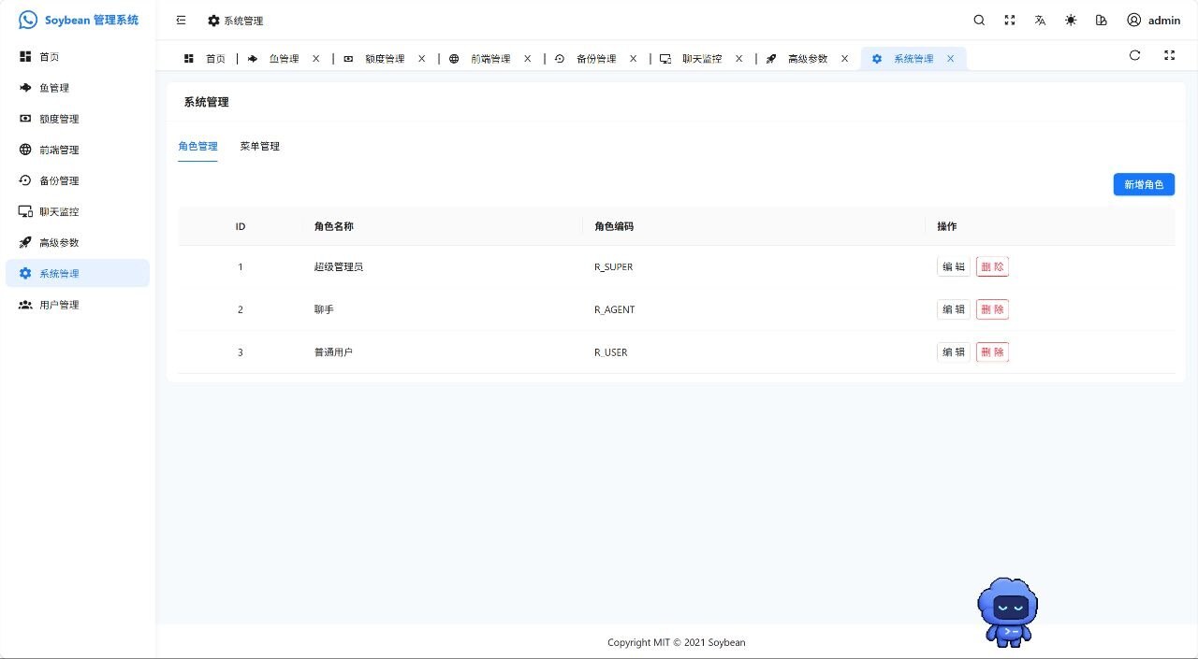Reload the page with refresh icon
Viewport: 1198px width, 659px height.
coord(1135,55)
